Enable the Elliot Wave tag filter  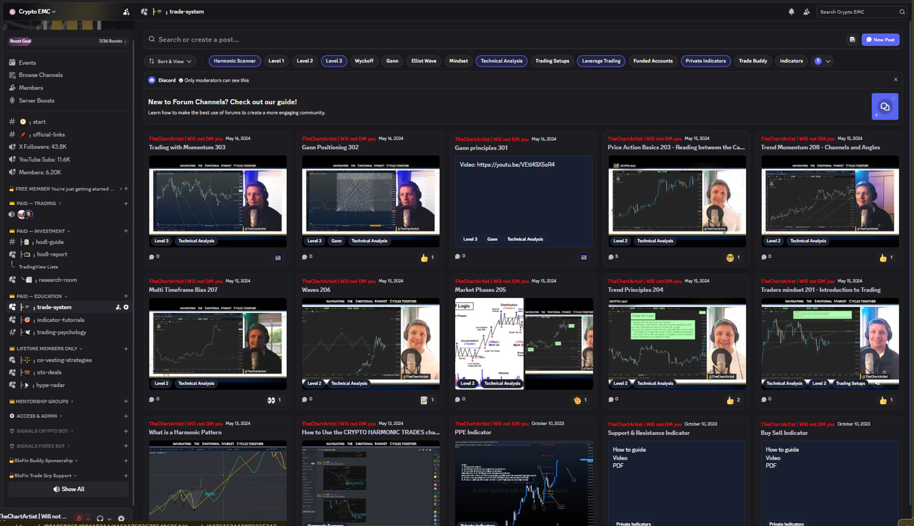(423, 61)
